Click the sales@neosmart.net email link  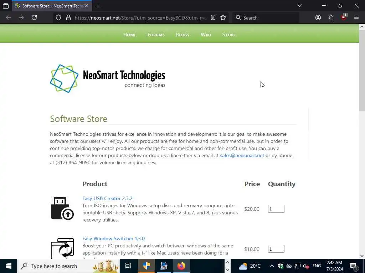tap(242, 156)
